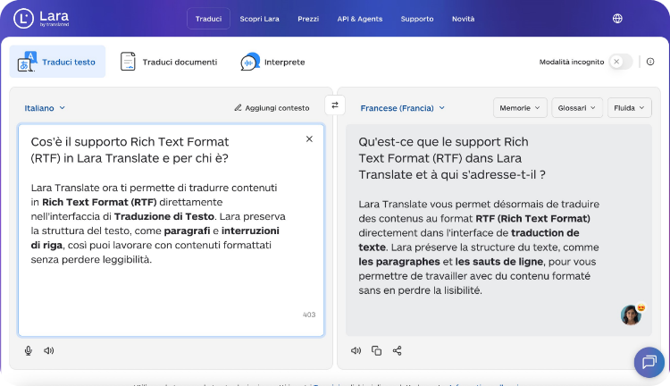
Task: Click the avatar feedback icon
Action: click(632, 315)
